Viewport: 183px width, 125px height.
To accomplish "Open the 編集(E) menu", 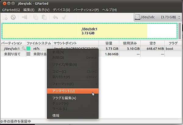I will tap(29, 10).
